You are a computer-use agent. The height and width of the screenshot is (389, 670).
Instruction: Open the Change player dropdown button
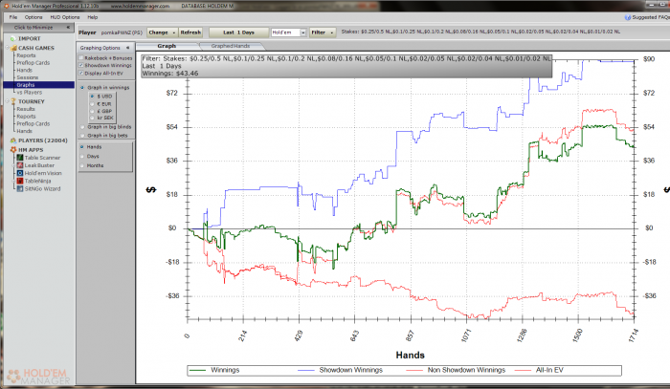(162, 32)
